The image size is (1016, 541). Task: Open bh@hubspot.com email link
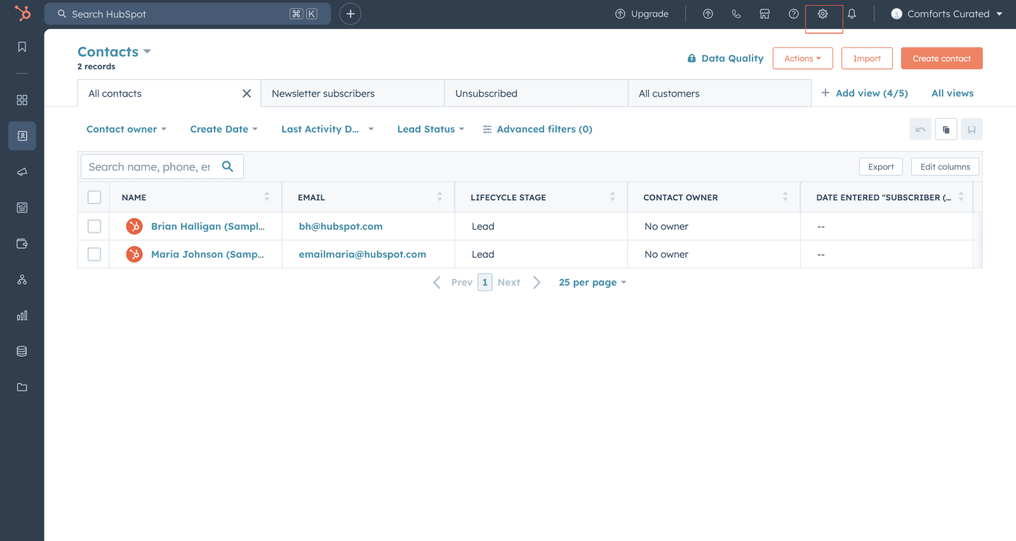[341, 226]
